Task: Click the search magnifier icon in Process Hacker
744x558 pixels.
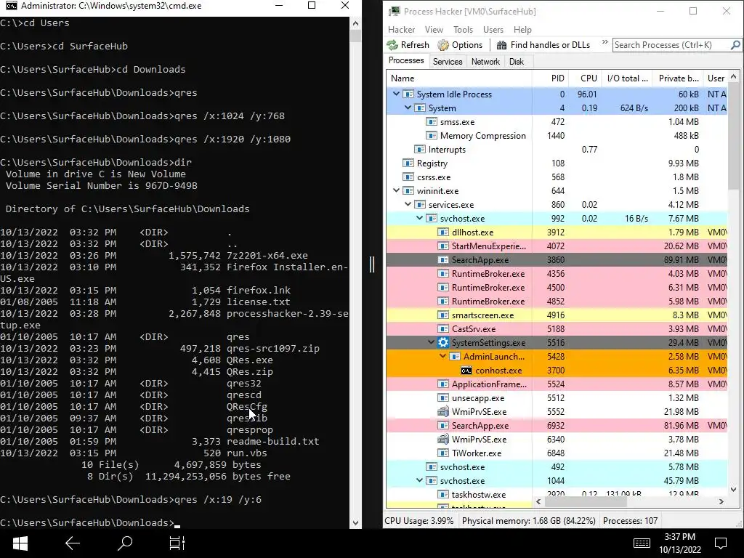Action: tap(735, 45)
